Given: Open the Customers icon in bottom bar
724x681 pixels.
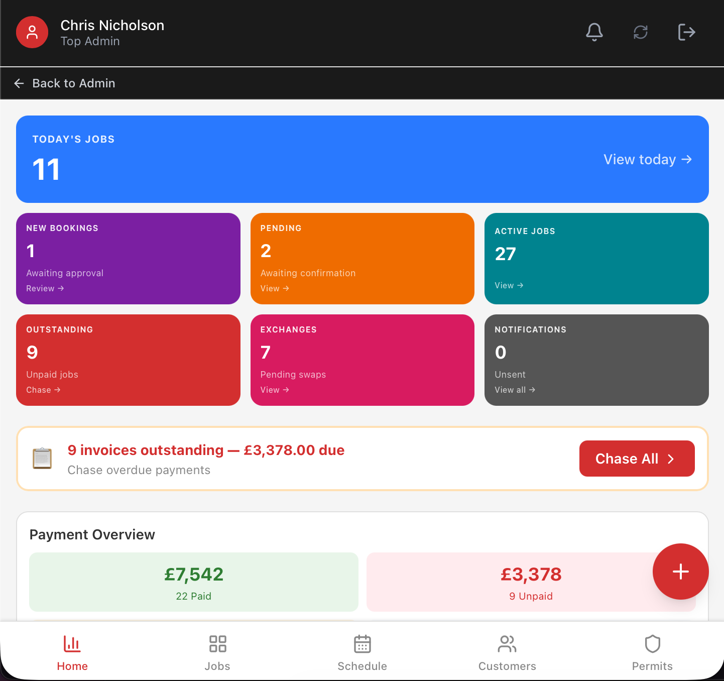Looking at the screenshot, I should [507, 644].
